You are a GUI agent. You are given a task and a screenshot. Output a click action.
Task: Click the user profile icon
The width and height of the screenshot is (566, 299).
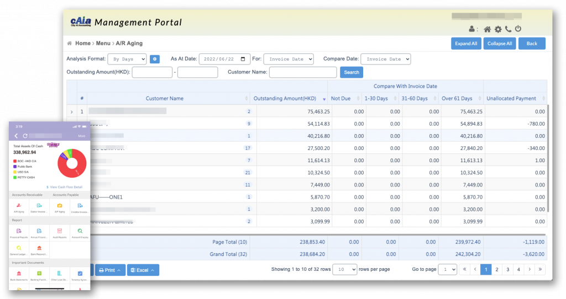(471, 29)
